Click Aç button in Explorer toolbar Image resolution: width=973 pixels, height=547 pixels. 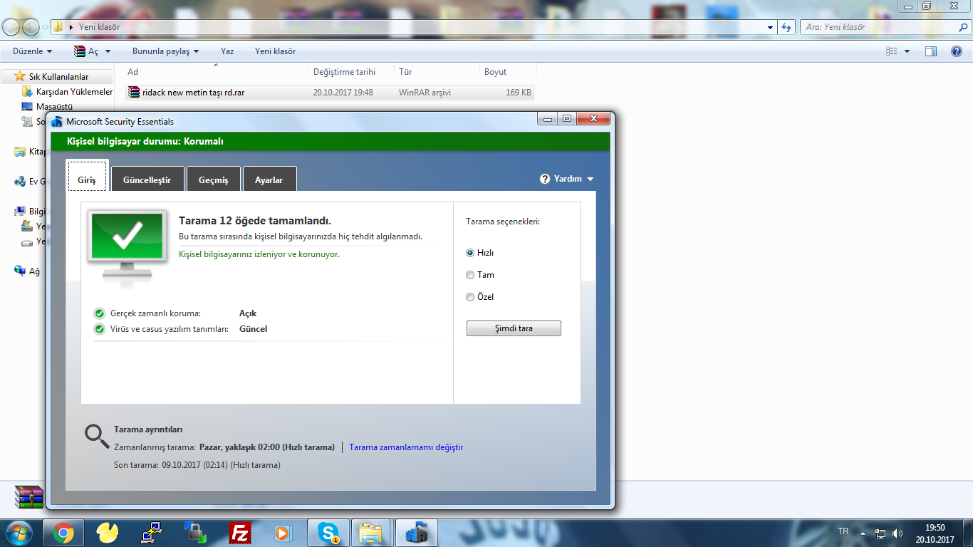point(86,51)
